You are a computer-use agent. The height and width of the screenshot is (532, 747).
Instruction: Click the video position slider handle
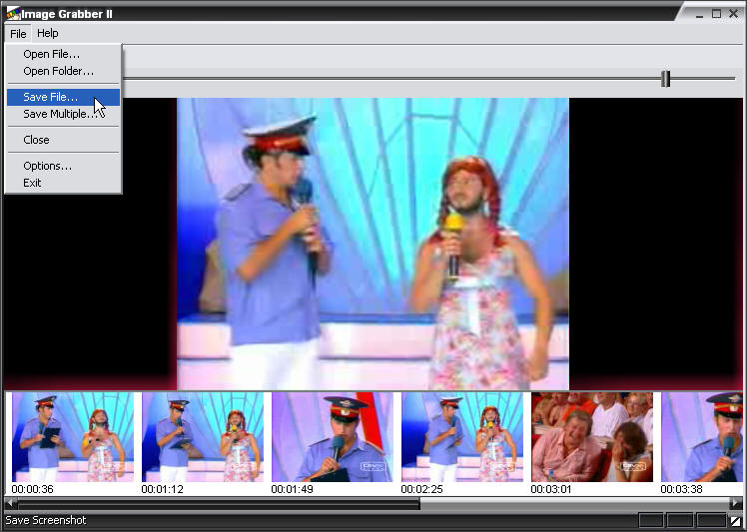665,79
